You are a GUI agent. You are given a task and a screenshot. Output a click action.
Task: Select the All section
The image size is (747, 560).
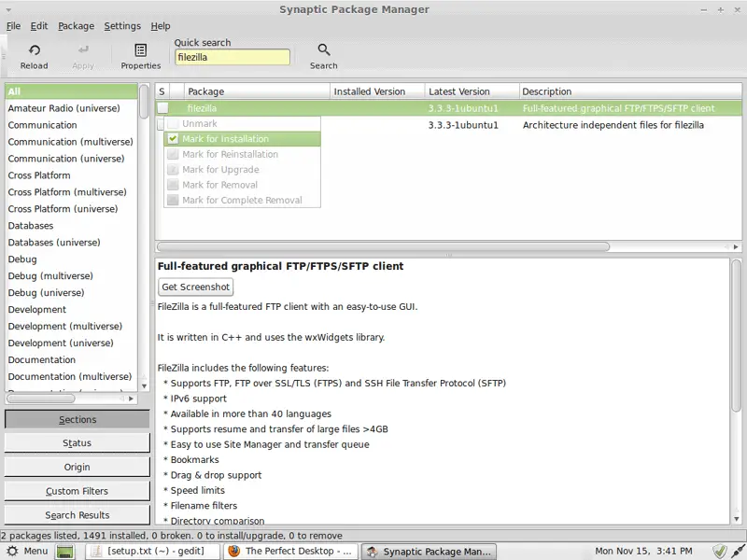(72, 91)
